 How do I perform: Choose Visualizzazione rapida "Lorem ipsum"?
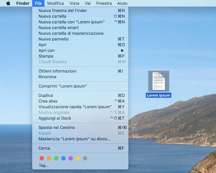click(80, 107)
